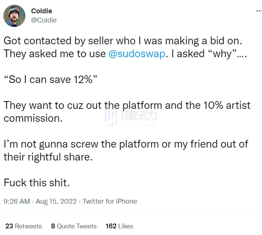Click the final short line of the tweet
262x235 pixels.
click(x=36, y=183)
